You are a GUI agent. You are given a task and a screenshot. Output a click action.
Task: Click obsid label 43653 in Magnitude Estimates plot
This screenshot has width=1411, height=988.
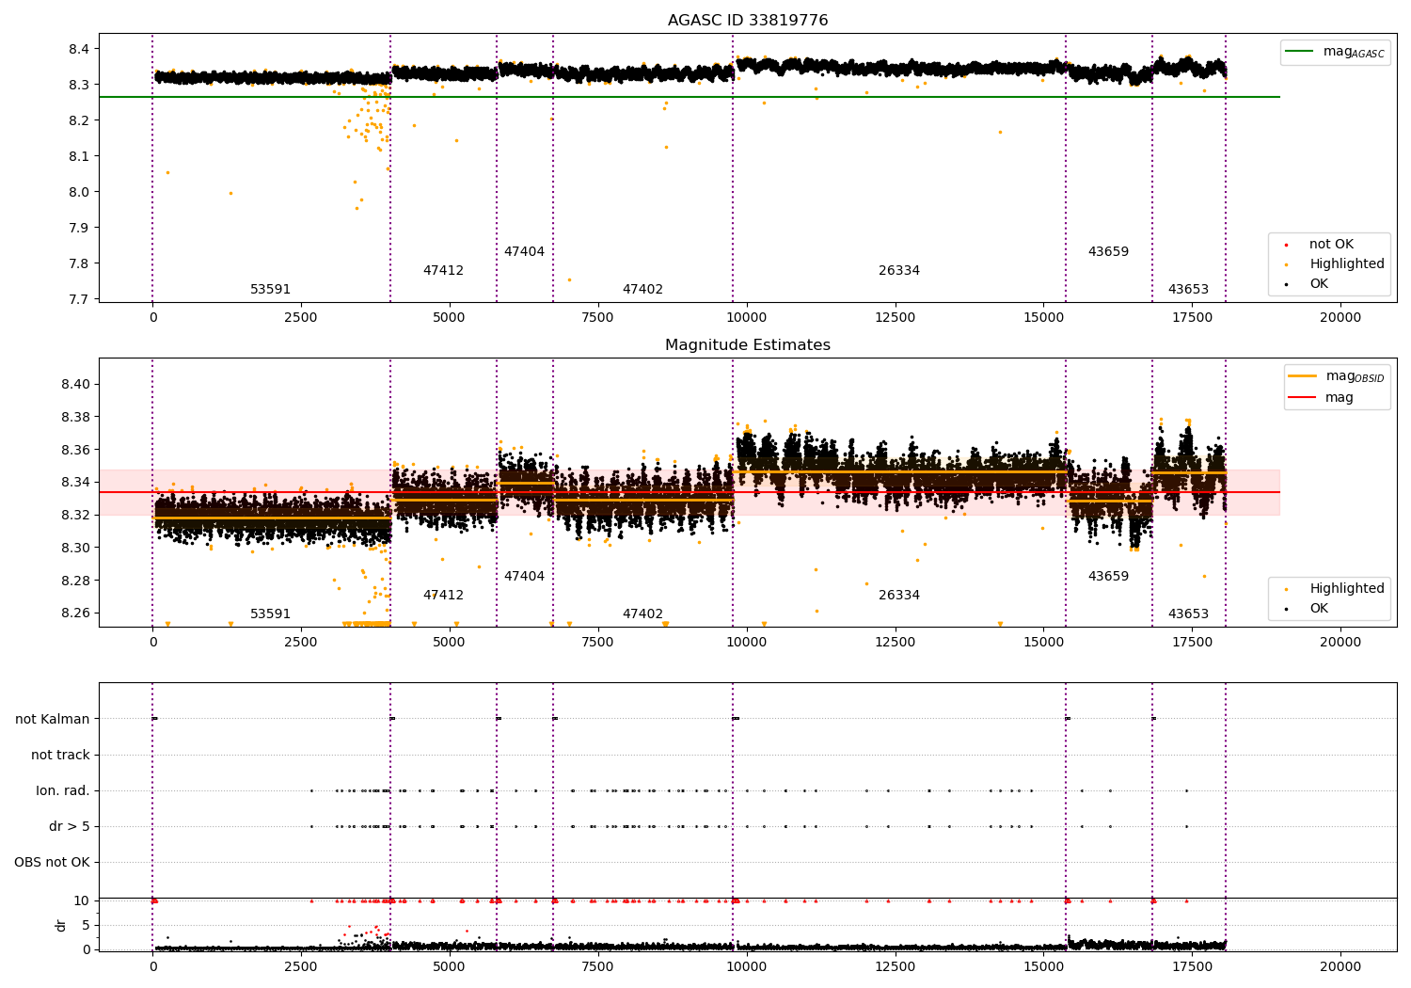click(1188, 614)
